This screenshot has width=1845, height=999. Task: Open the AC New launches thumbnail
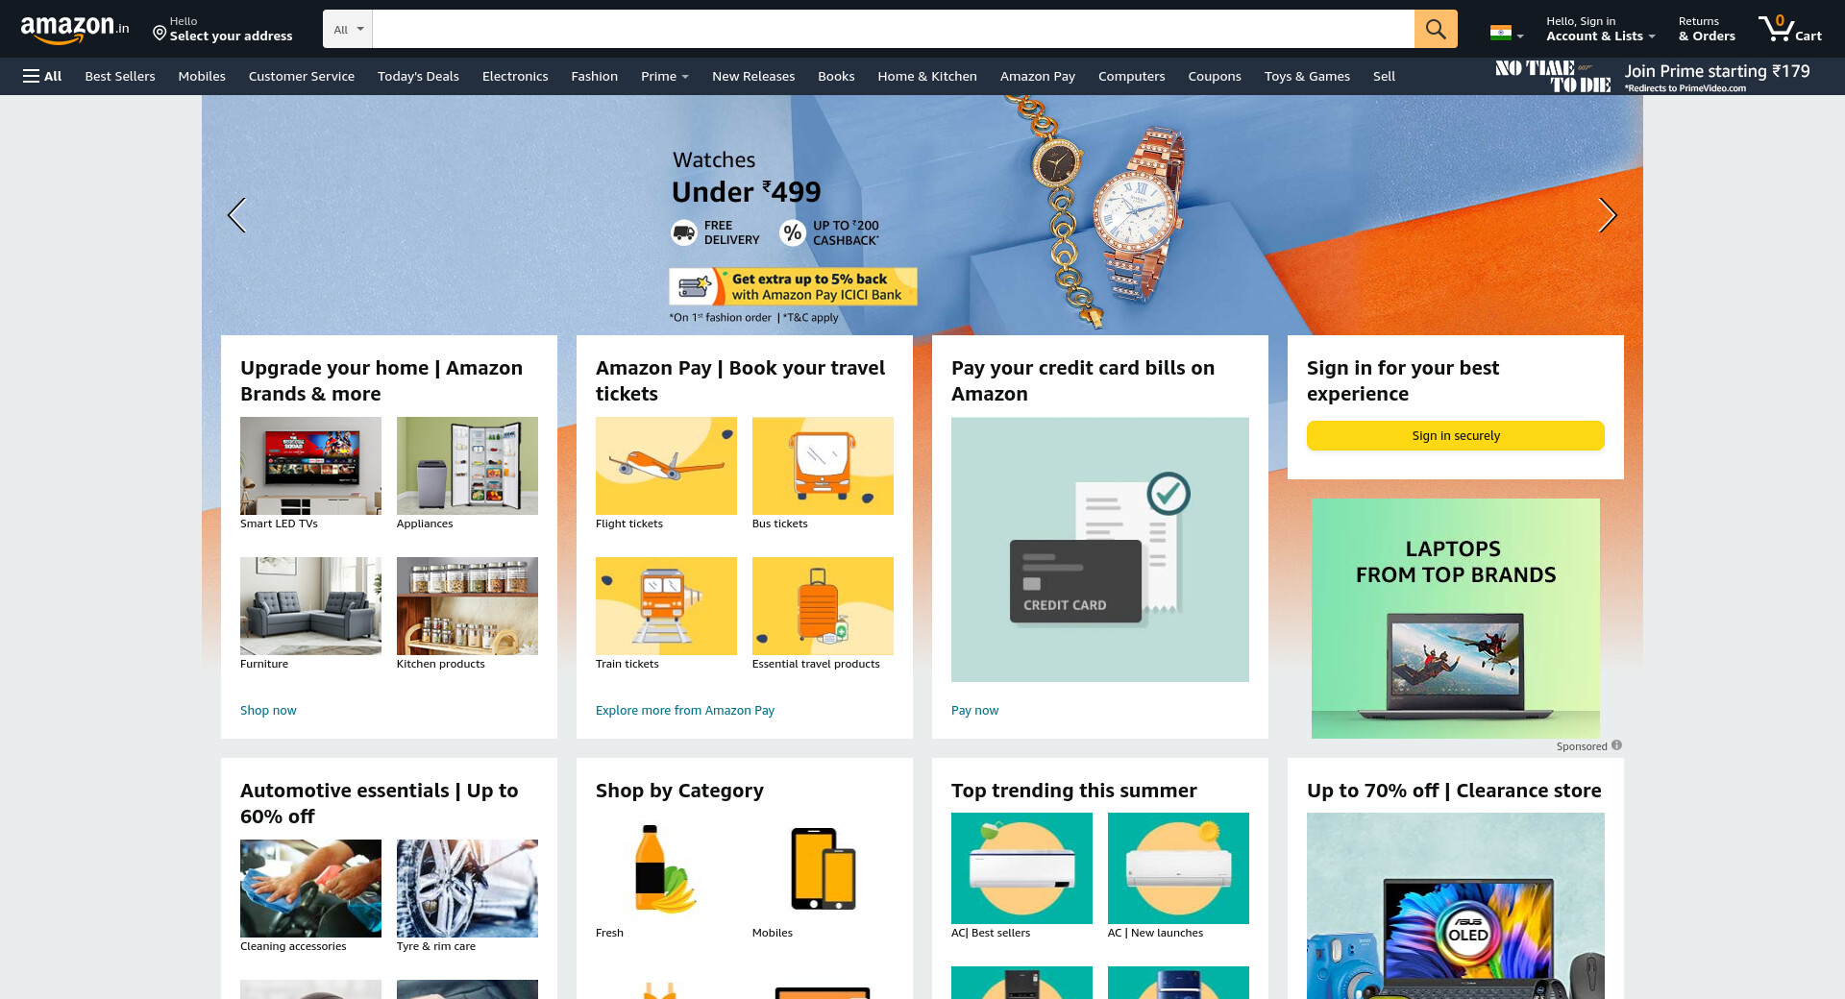tap(1178, 868)
